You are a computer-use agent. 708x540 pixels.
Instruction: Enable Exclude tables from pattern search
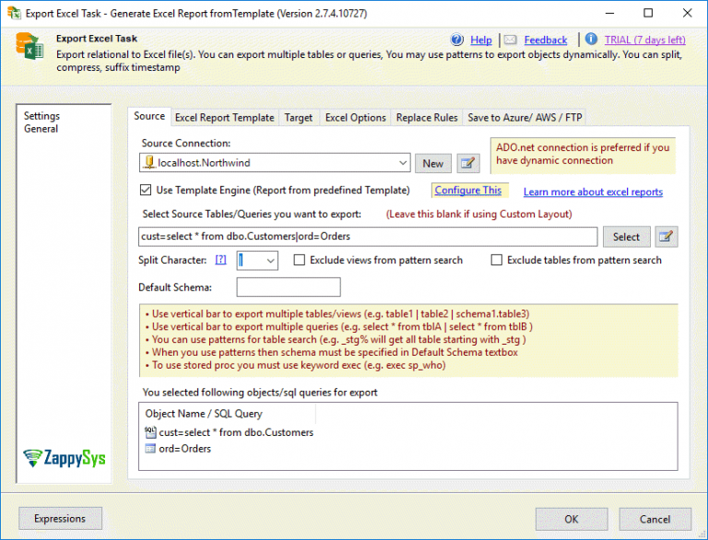[x=498, y=261]
